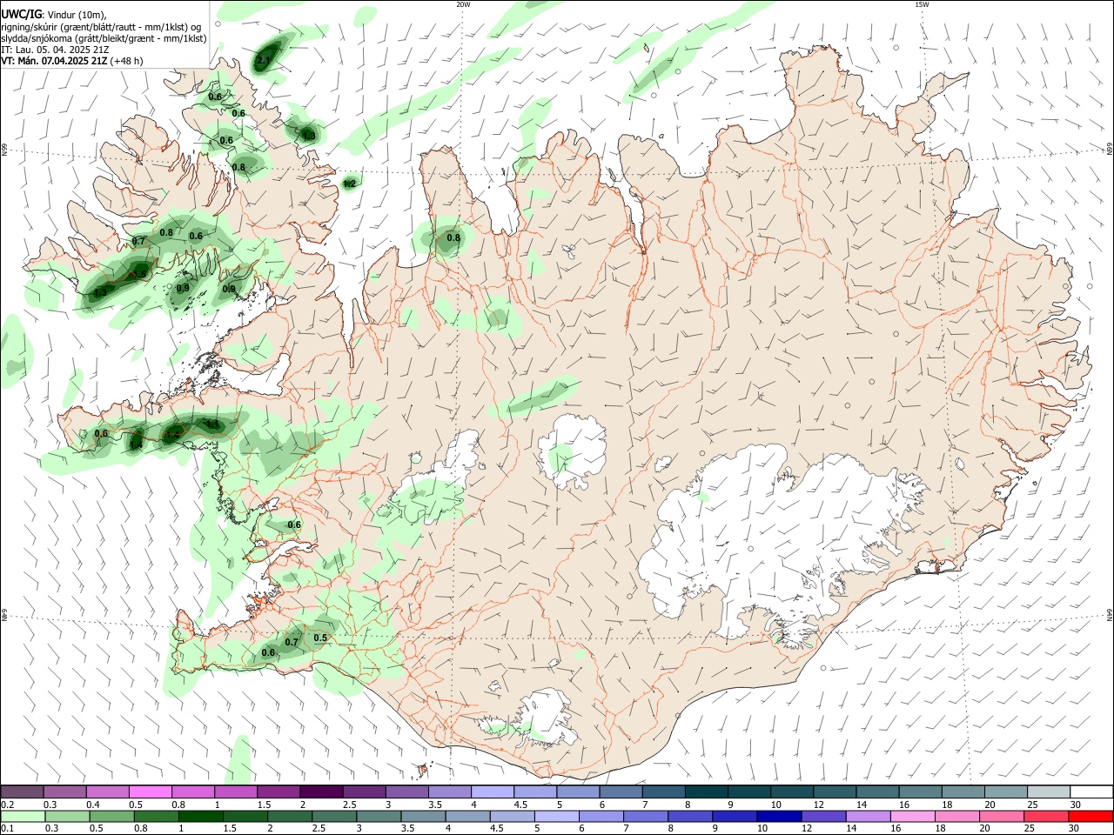
Task: Click the darkest purple 2 snow-scale swatch
Action: 321,792
